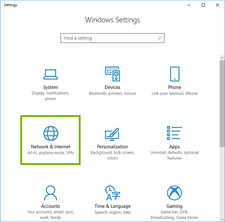Image resolution: width=225 pixels, height=222 pixels.
Task: Maximize the Settings window
Action: point(203,5)
